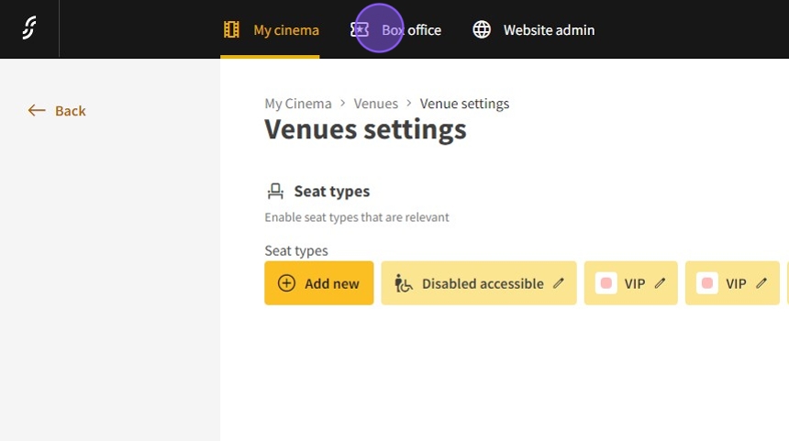
Task: Click the left arrow icon next to Back
Action: 37,111
